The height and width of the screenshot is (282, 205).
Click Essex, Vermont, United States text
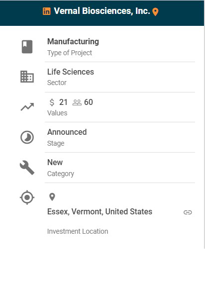(x=100, y=212)
